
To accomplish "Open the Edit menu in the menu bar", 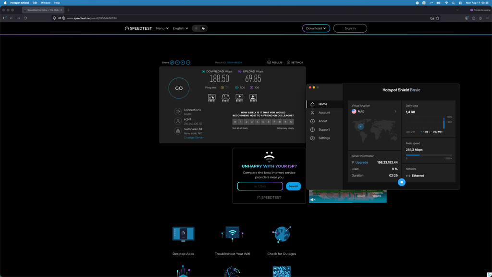I will [35, 3].
